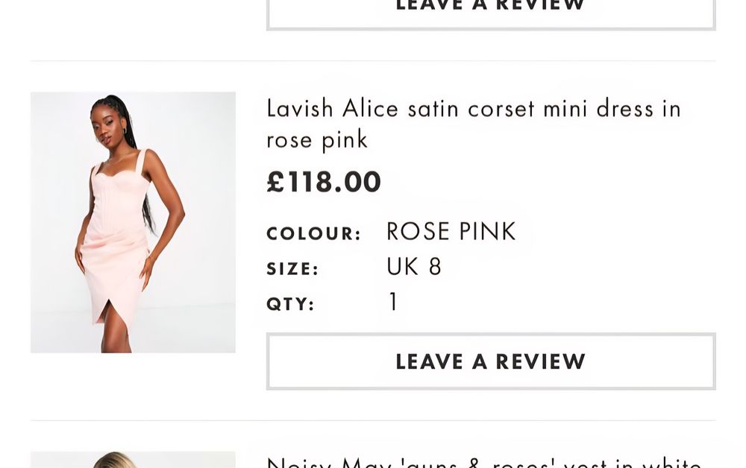Open the pink corset dress product thumbnail

click(133, 222)
